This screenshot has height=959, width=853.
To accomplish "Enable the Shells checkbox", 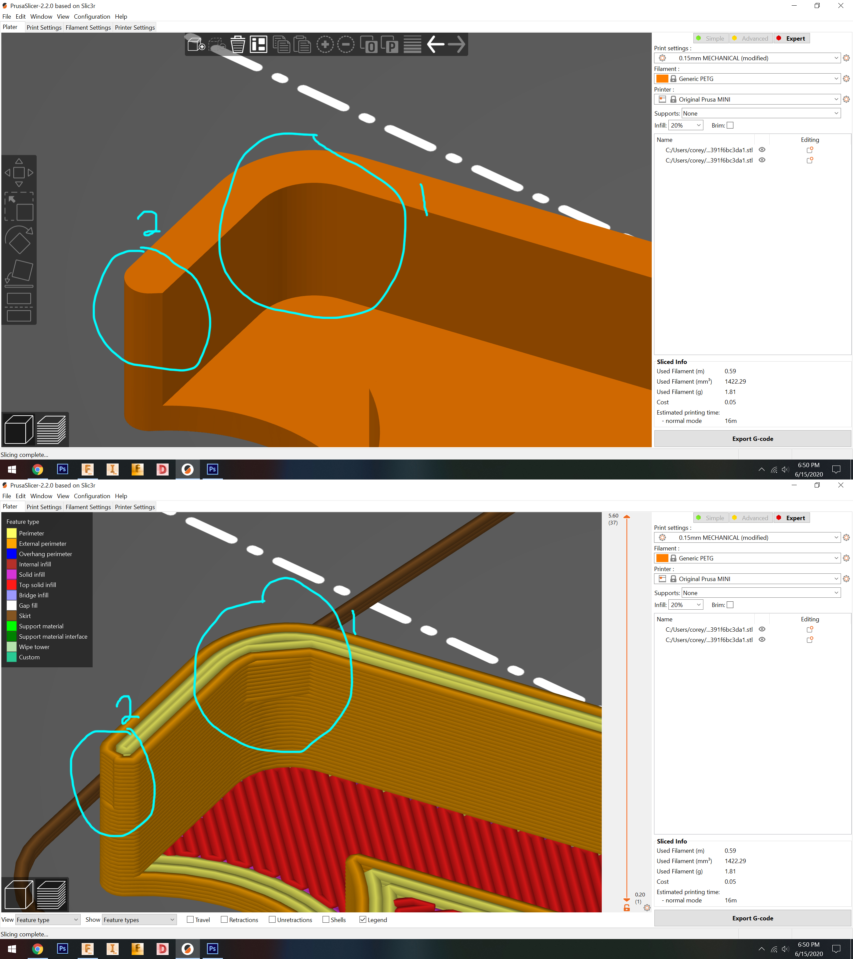I will [x=326, y=920].
